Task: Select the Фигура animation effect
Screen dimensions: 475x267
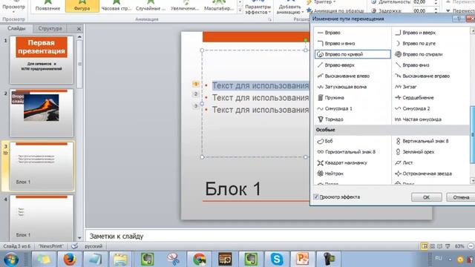Action: [82, 5]
